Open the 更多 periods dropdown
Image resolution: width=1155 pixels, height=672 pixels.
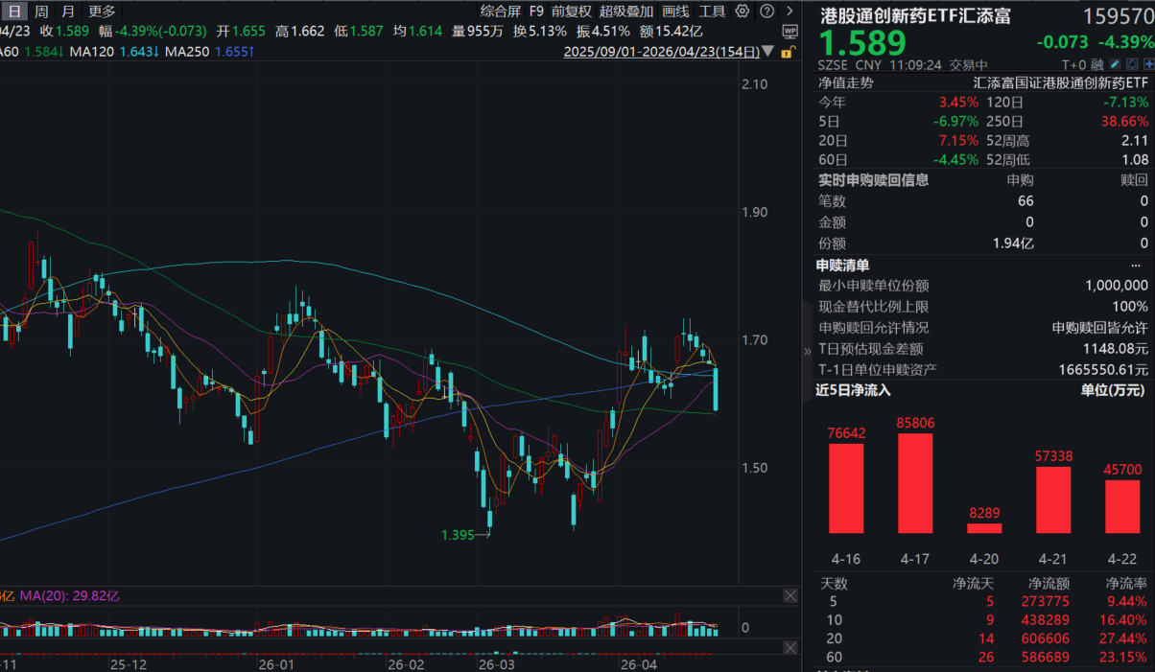(102, 12)
